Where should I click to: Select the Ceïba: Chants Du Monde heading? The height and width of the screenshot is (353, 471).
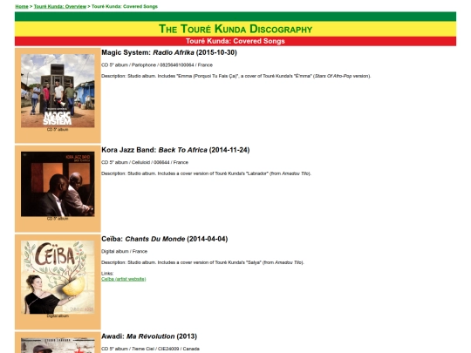165,239
